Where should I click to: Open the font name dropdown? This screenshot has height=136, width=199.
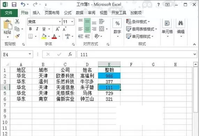coord(60,22)
